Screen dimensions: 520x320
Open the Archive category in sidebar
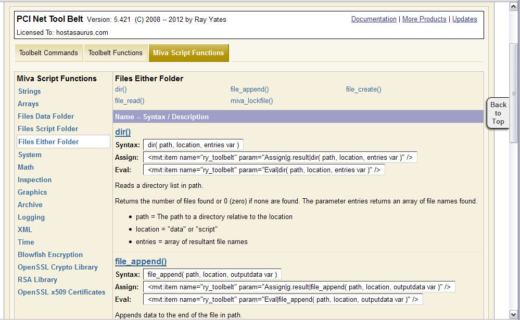click(30, 204)
